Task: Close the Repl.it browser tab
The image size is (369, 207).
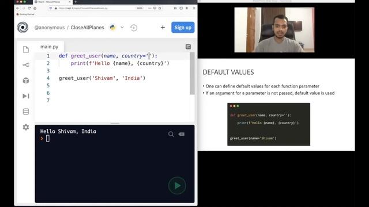Action: 69,2
